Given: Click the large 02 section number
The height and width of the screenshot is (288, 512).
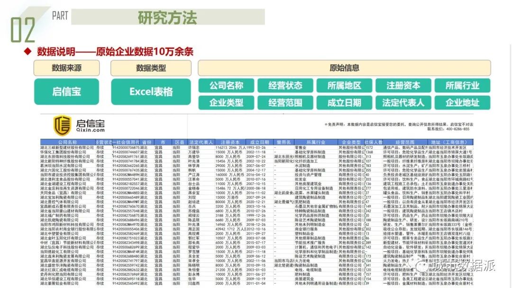Looking at the screenshot, I should pyautogui.click(x=23, y=30).
